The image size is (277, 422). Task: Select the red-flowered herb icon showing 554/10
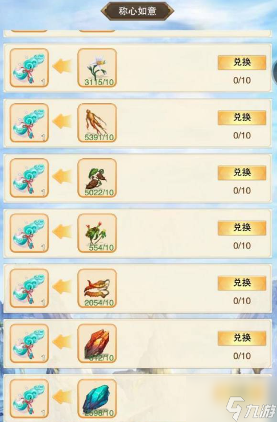pyautogui.click(x=97, y=233)
